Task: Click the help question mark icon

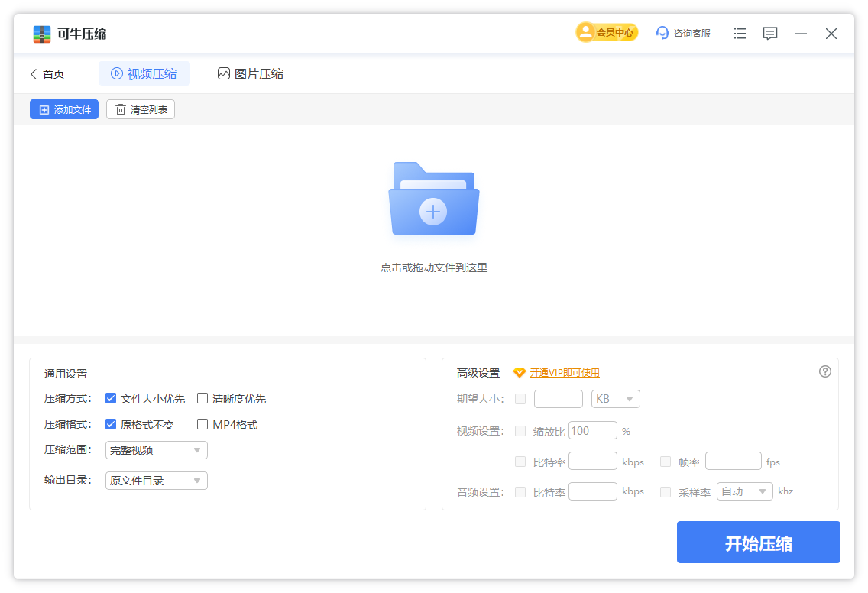Action: pyautogui.click(x=824, y=371)
